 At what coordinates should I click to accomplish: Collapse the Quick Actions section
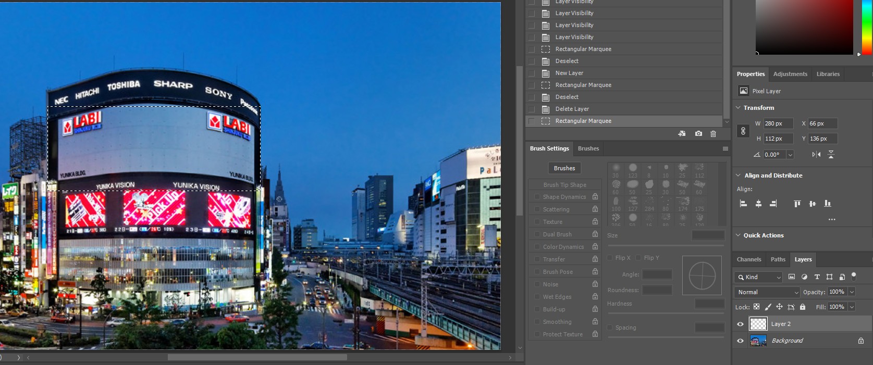pos(738,235)
